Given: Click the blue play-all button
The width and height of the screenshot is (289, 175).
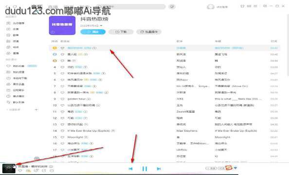Looking at the screenshot, I should [93, 32].
